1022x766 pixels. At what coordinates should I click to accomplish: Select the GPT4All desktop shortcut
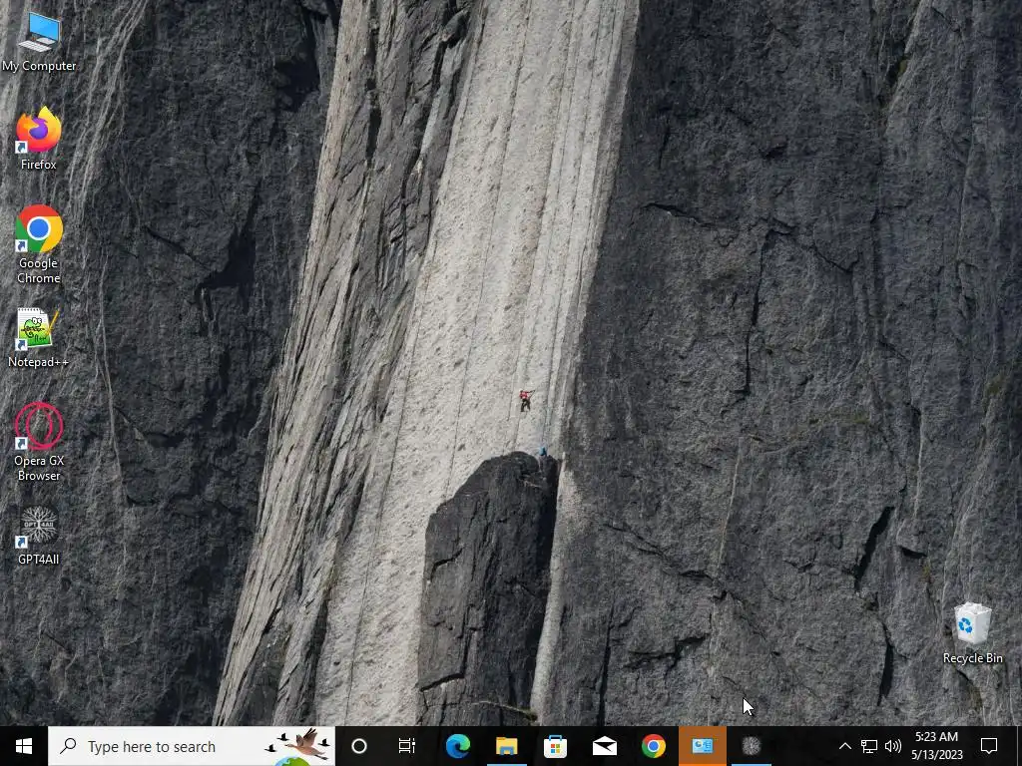pos(39,536)
